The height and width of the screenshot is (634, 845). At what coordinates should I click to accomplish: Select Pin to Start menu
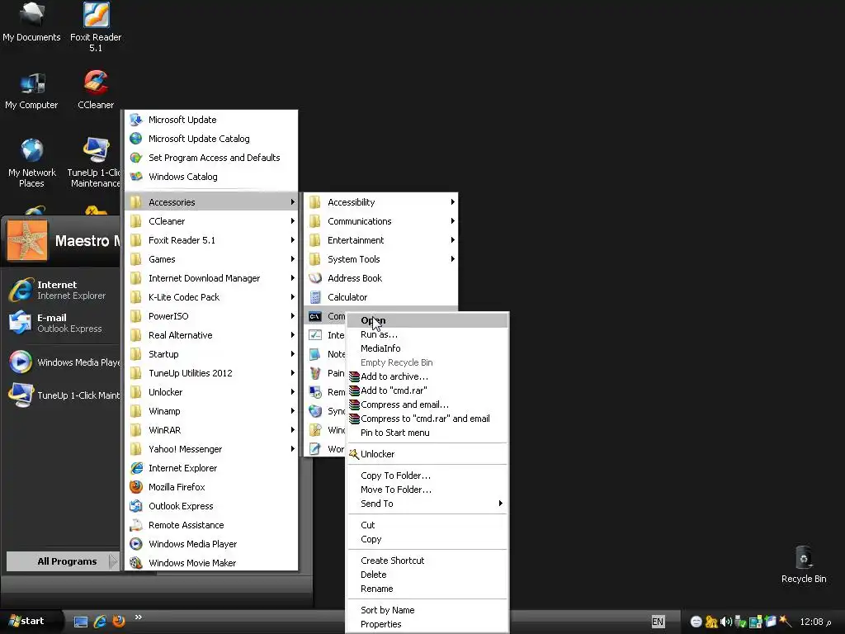coord(427,433)
